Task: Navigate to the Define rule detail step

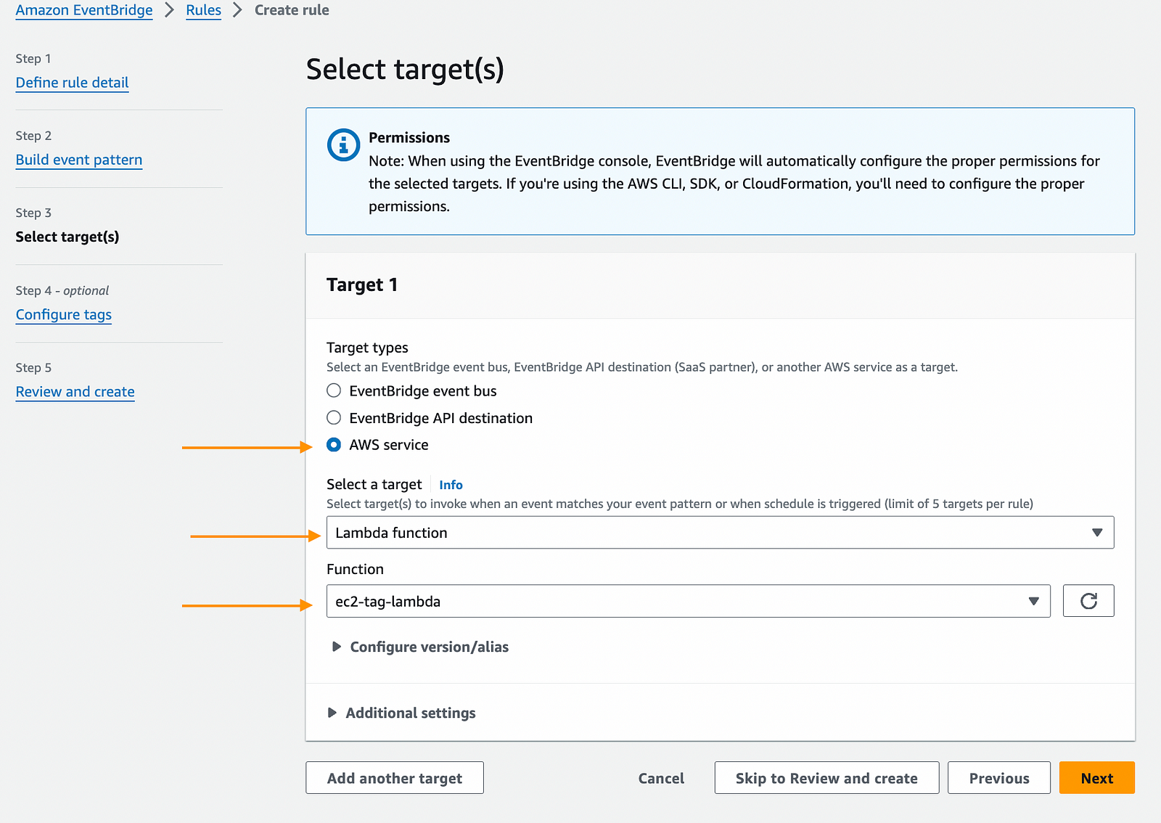Action: [x=72, y=83]
